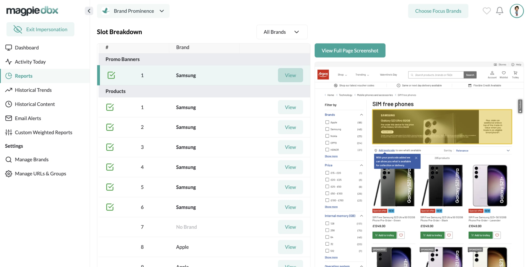This screenshot has width=530, height=267.
Task: Click the Custom Weighted Reports sliders icon
Action: [x=9, y=132]
